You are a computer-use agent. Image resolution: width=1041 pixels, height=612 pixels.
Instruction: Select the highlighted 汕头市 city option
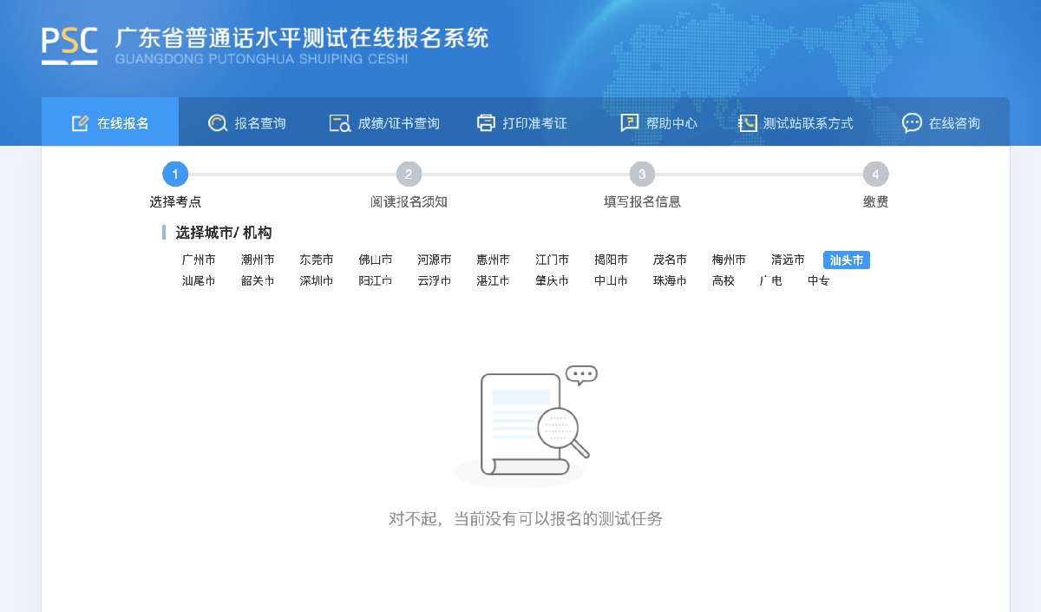point(846,260)
